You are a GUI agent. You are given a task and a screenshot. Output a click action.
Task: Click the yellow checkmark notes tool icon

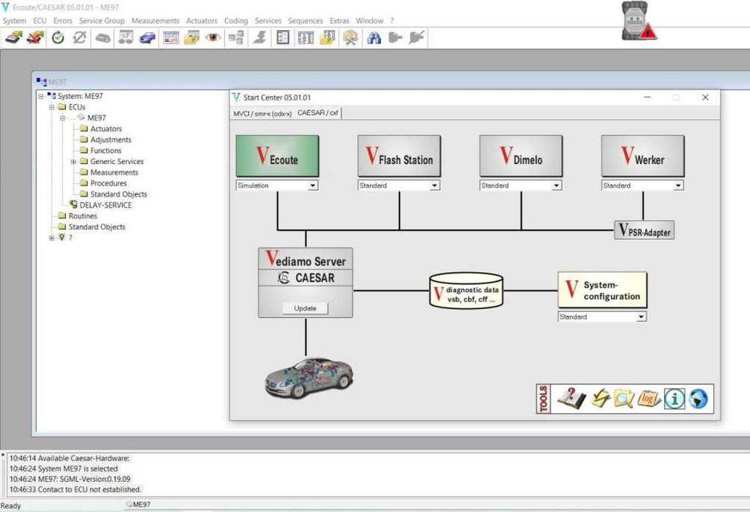tap(600, 398)
